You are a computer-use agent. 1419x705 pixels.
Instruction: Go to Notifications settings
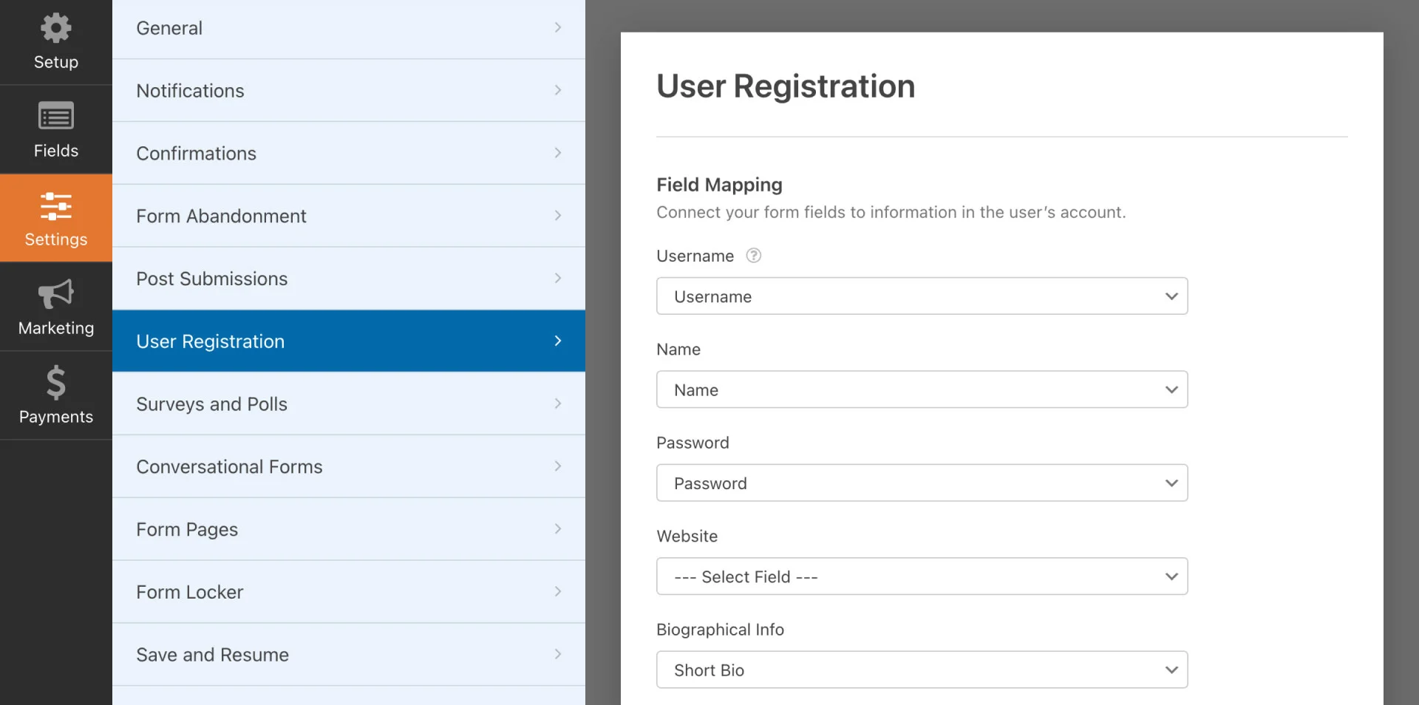(x=190, y=91)
